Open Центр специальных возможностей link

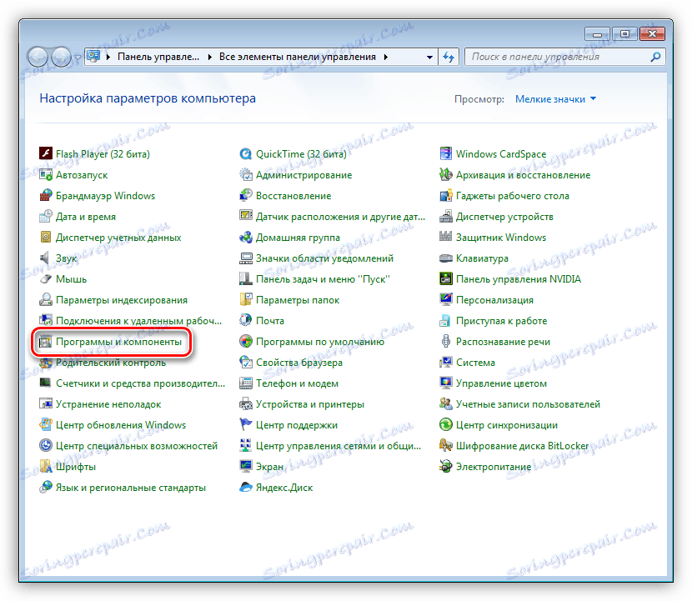137,446
